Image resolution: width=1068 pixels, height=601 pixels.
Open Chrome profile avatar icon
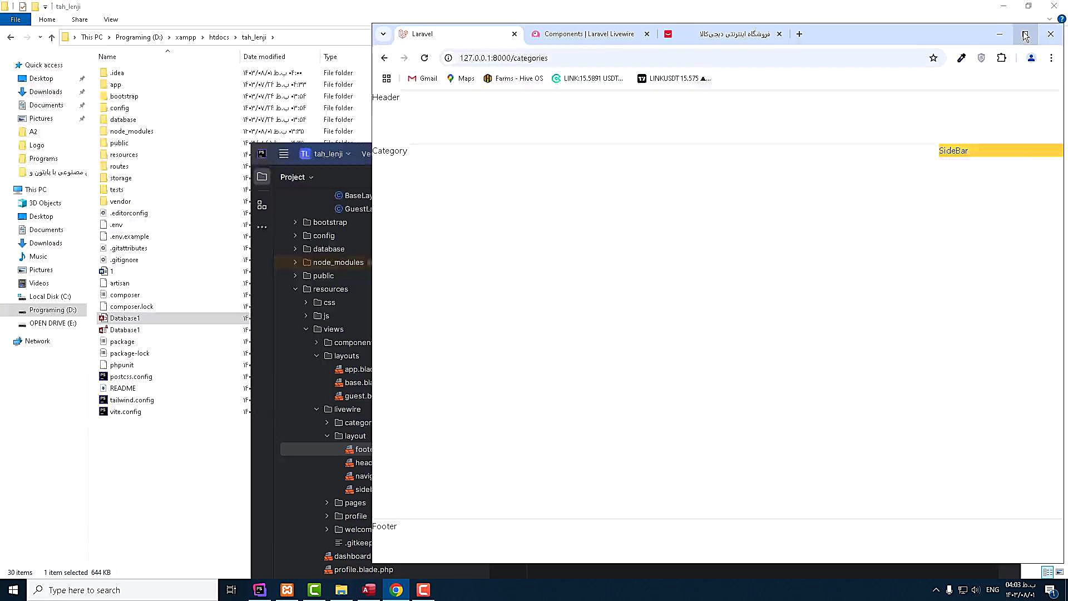coord(1031,58)
